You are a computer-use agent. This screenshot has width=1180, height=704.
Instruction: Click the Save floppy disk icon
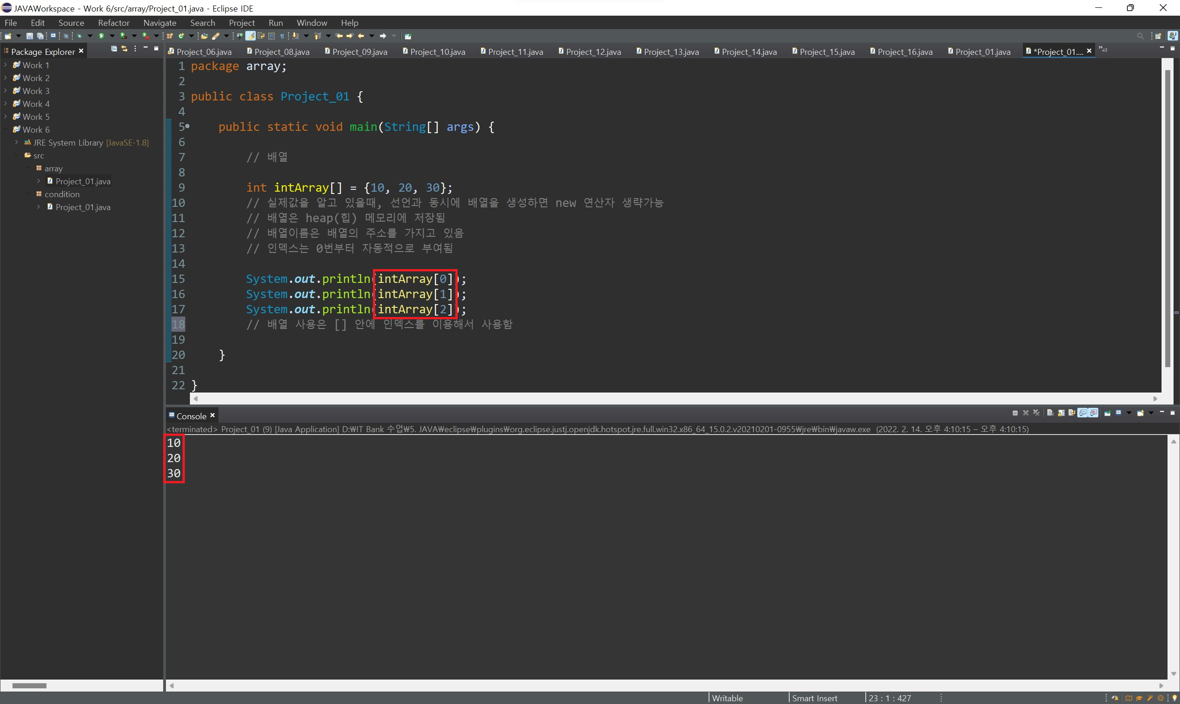pos(29,36)
